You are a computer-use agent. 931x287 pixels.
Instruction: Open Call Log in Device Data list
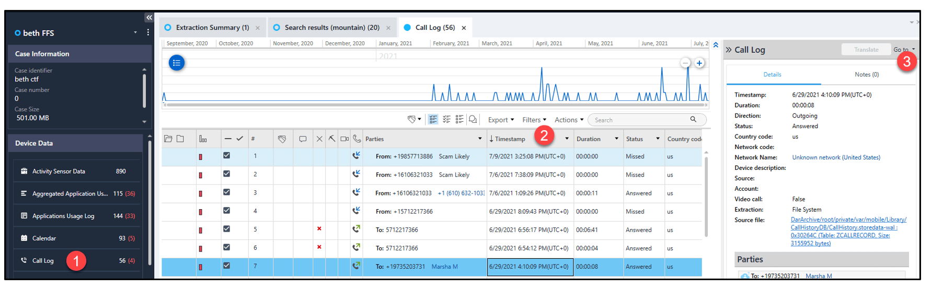coord(77,260)
